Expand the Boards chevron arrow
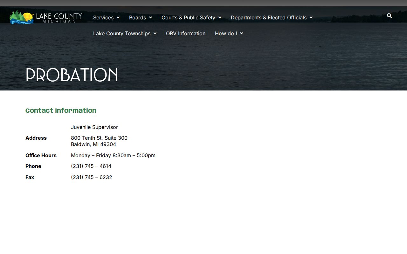This screenshot has width=407, height=254. pos(150,17)
